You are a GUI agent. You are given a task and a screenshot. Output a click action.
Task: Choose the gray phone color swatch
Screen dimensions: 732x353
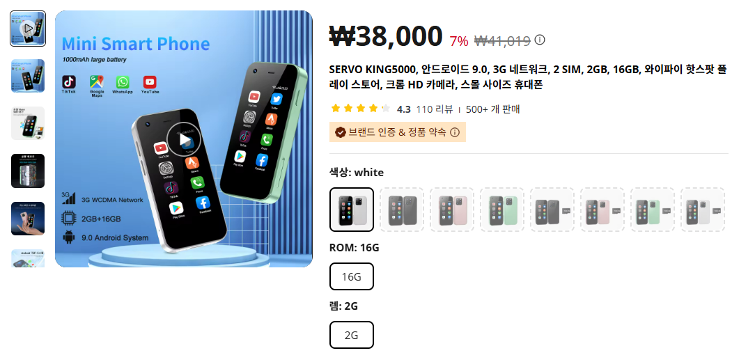402,210
